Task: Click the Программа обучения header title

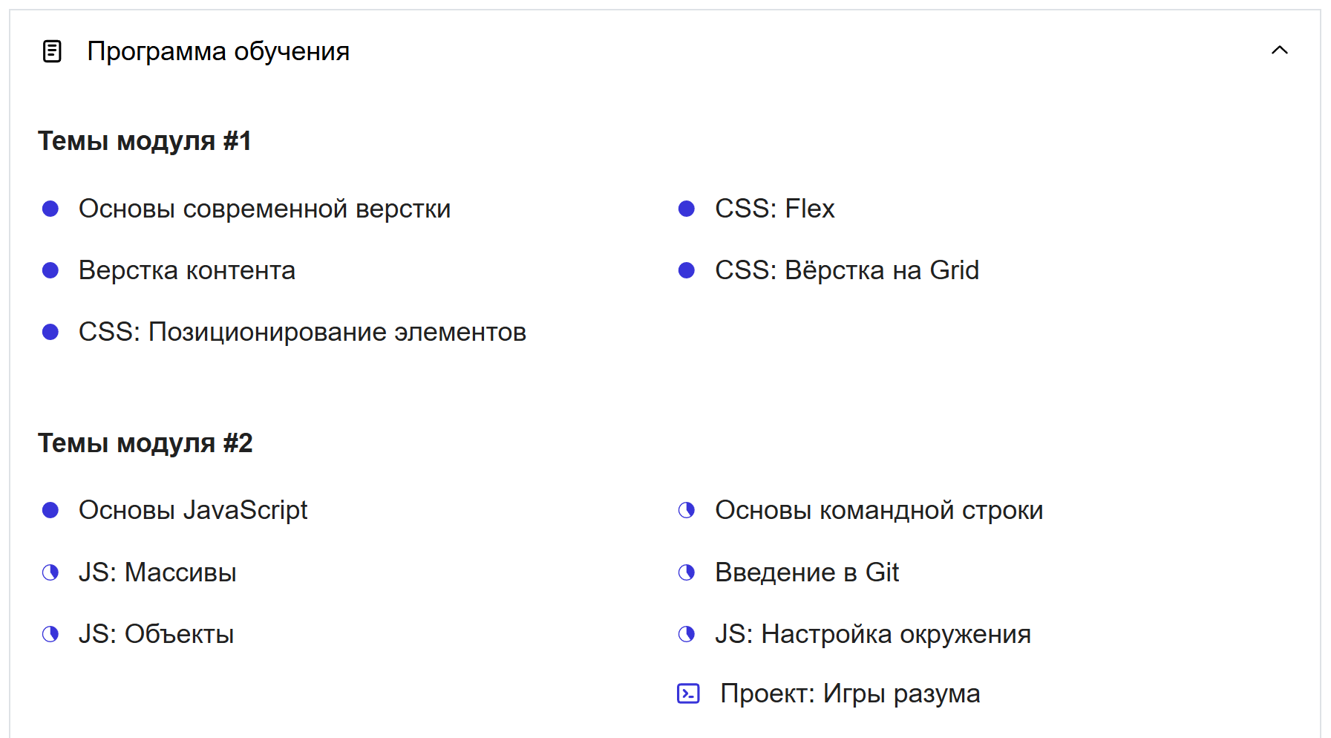Action: (218, 51)
